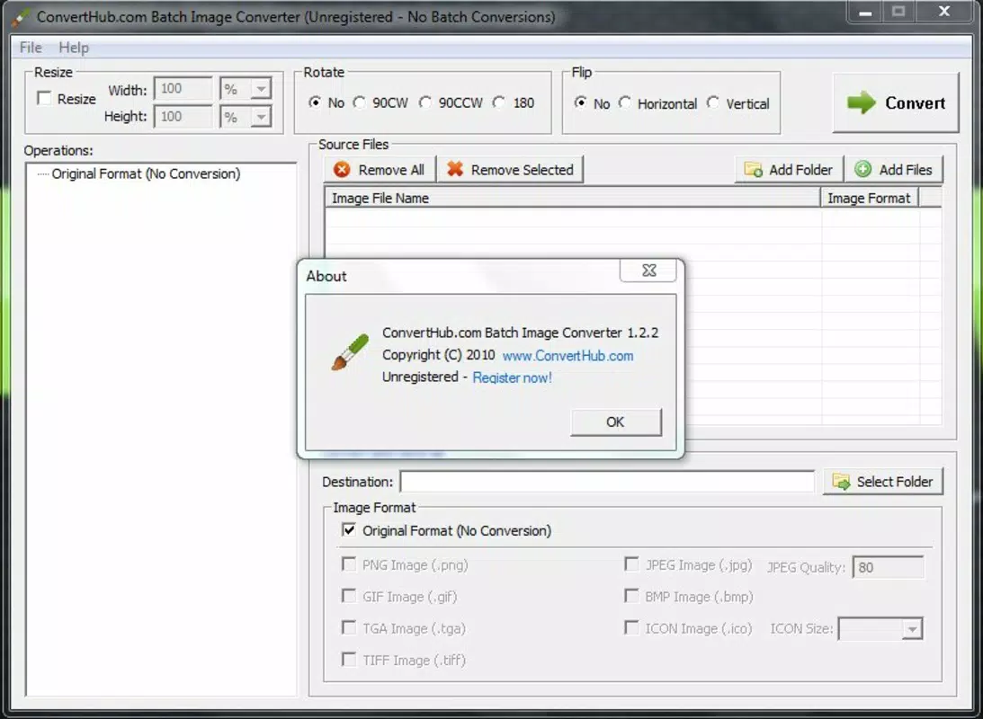Expand the Height unit dropdown
The image size is (983, 719).
click(x=261, y=117)
